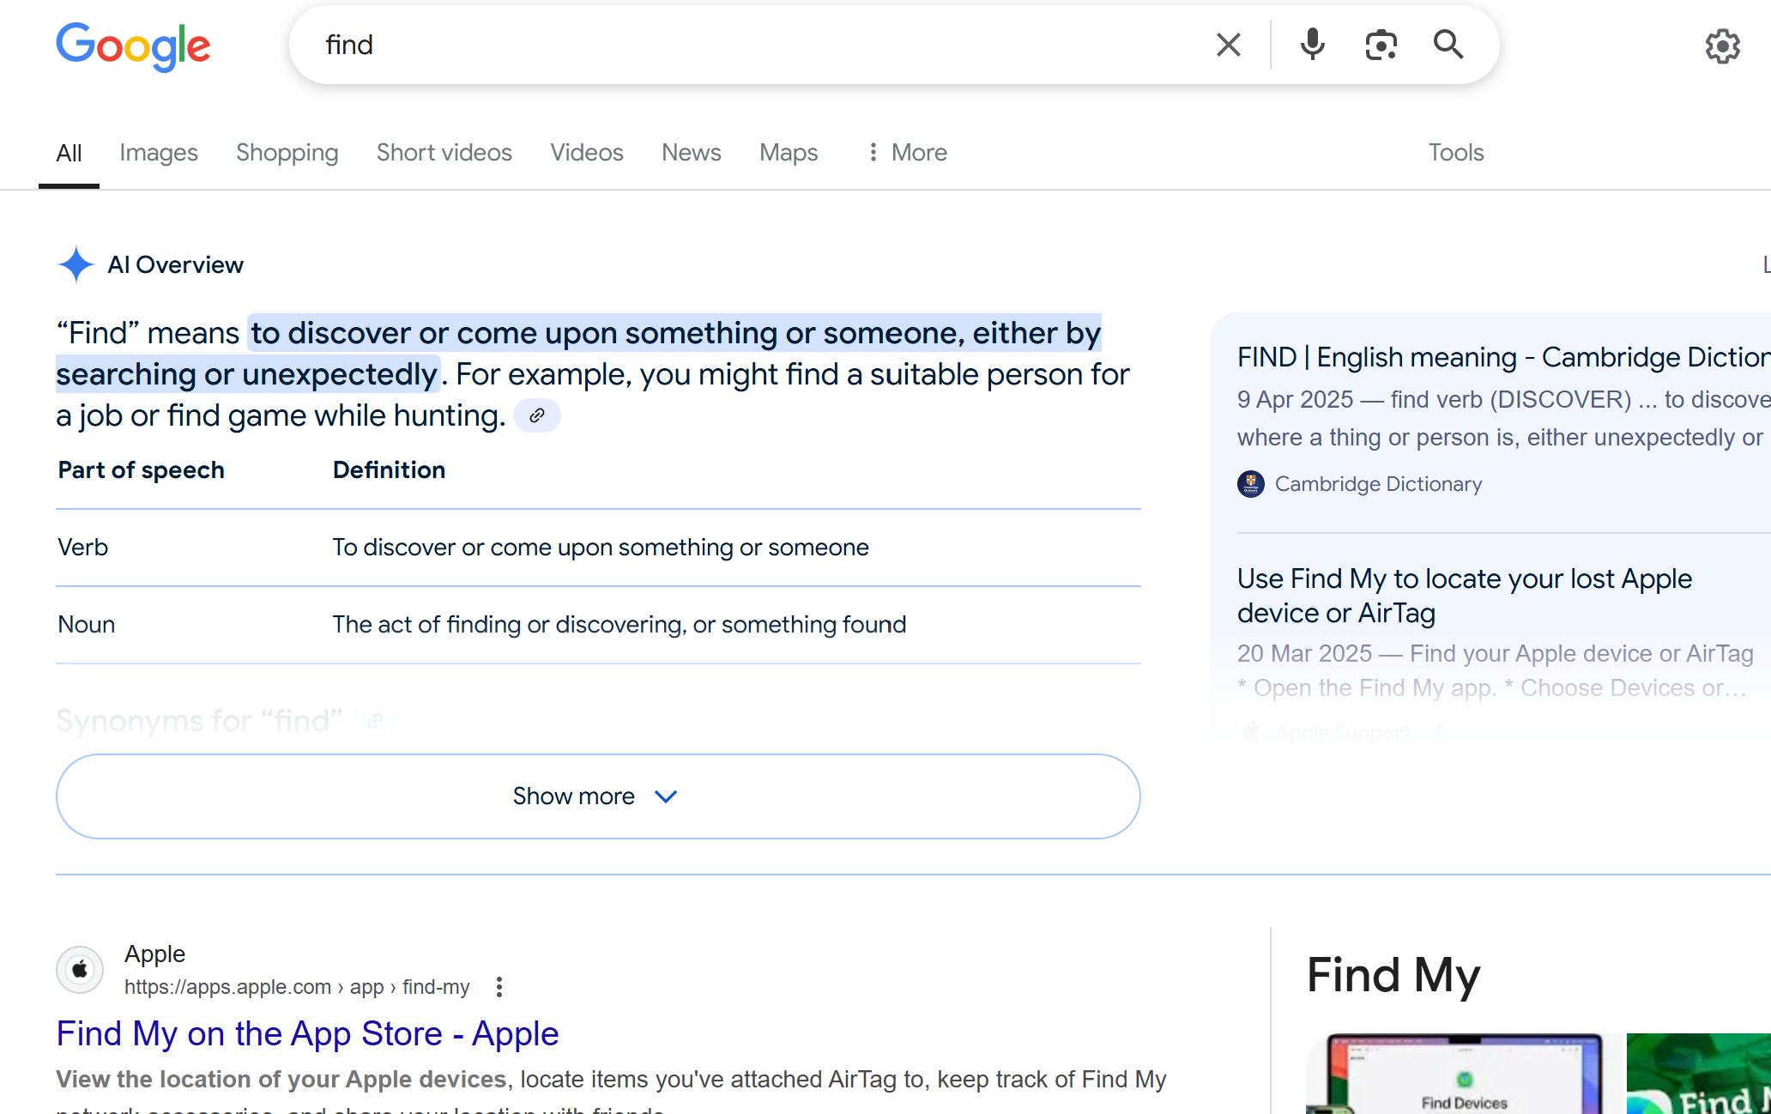
Task: Click the Verb row in the definition table
Action: [598, 548]
